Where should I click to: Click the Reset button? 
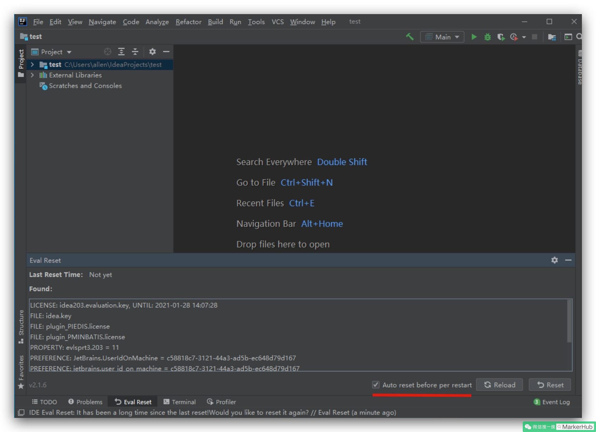550,385
